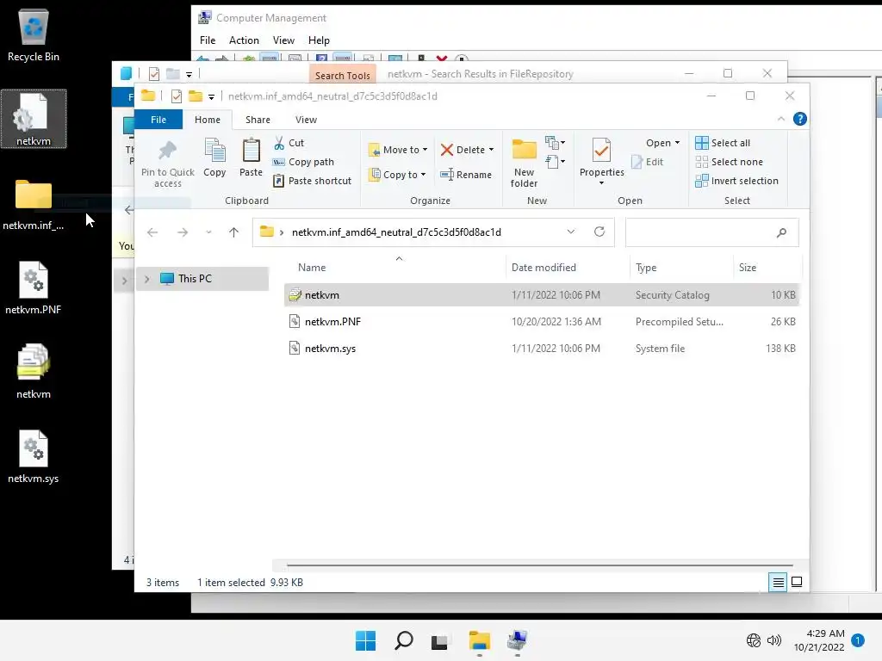
Task: Refresh the current folder view
Action: 599,232
